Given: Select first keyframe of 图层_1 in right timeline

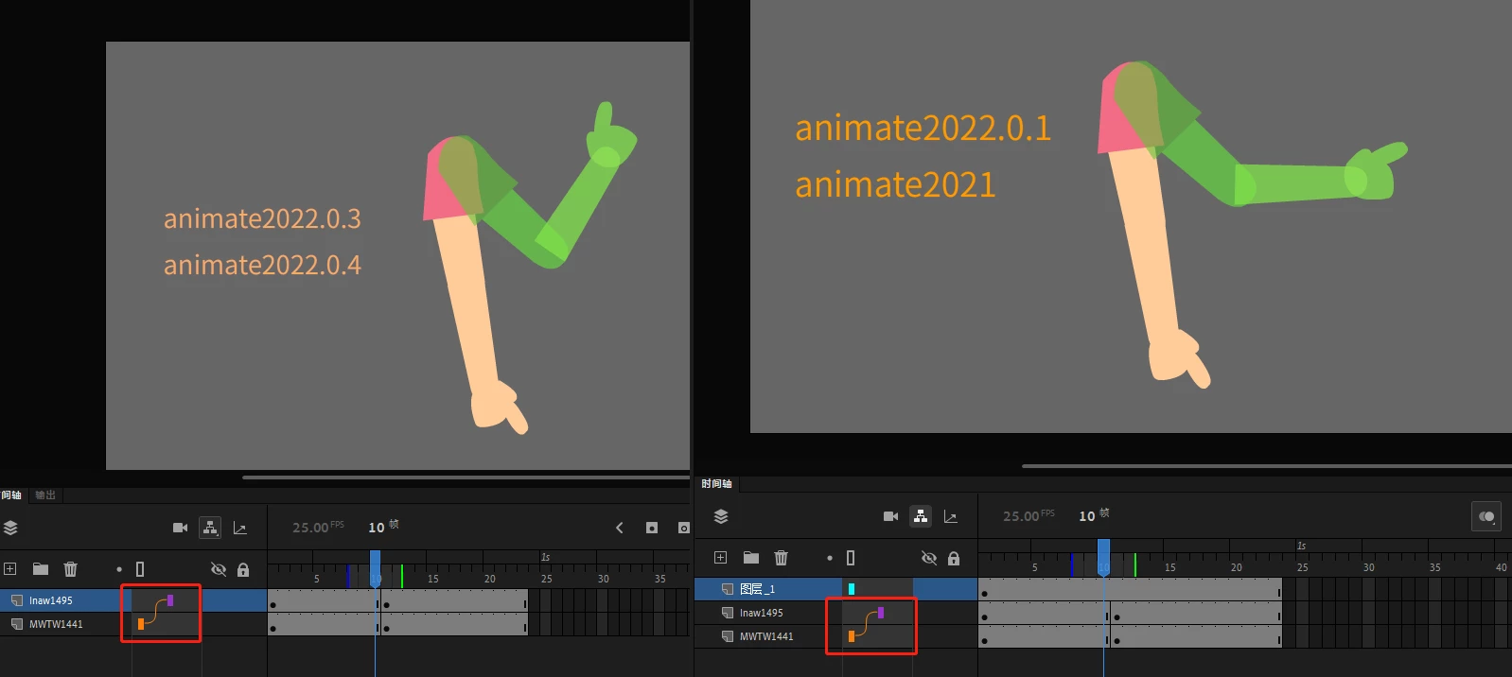Looking at the screenshot, I should [984, 594].
